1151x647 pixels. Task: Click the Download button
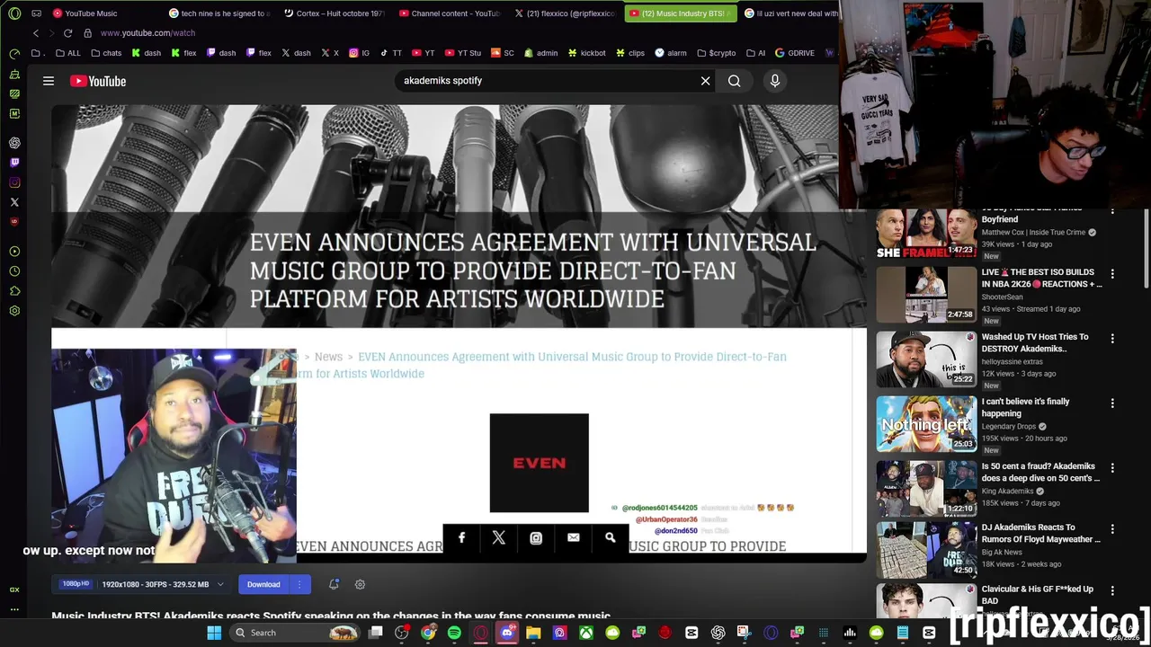click(x=263, y=584)
